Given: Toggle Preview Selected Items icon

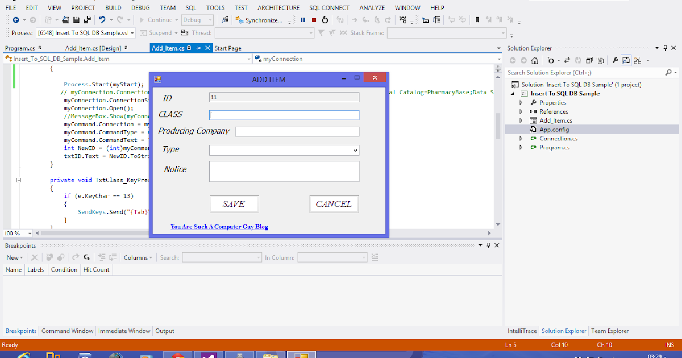Looking at the screenshot, I should point(626,60).
